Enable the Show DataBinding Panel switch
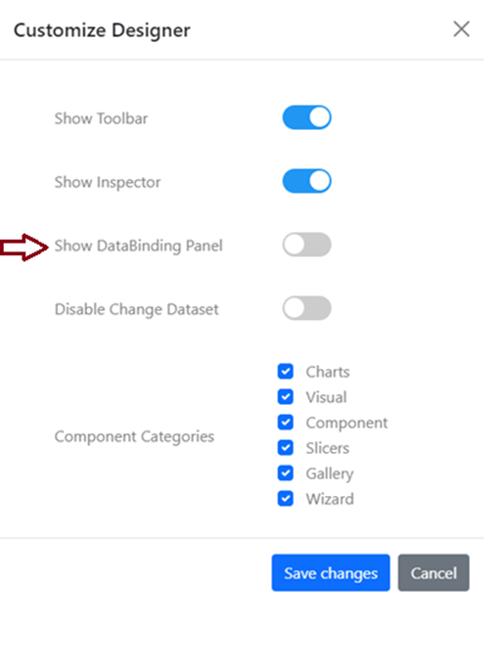The width and height of the screenshot is (500, 671). pyautogui.click(x=306, y=245)
